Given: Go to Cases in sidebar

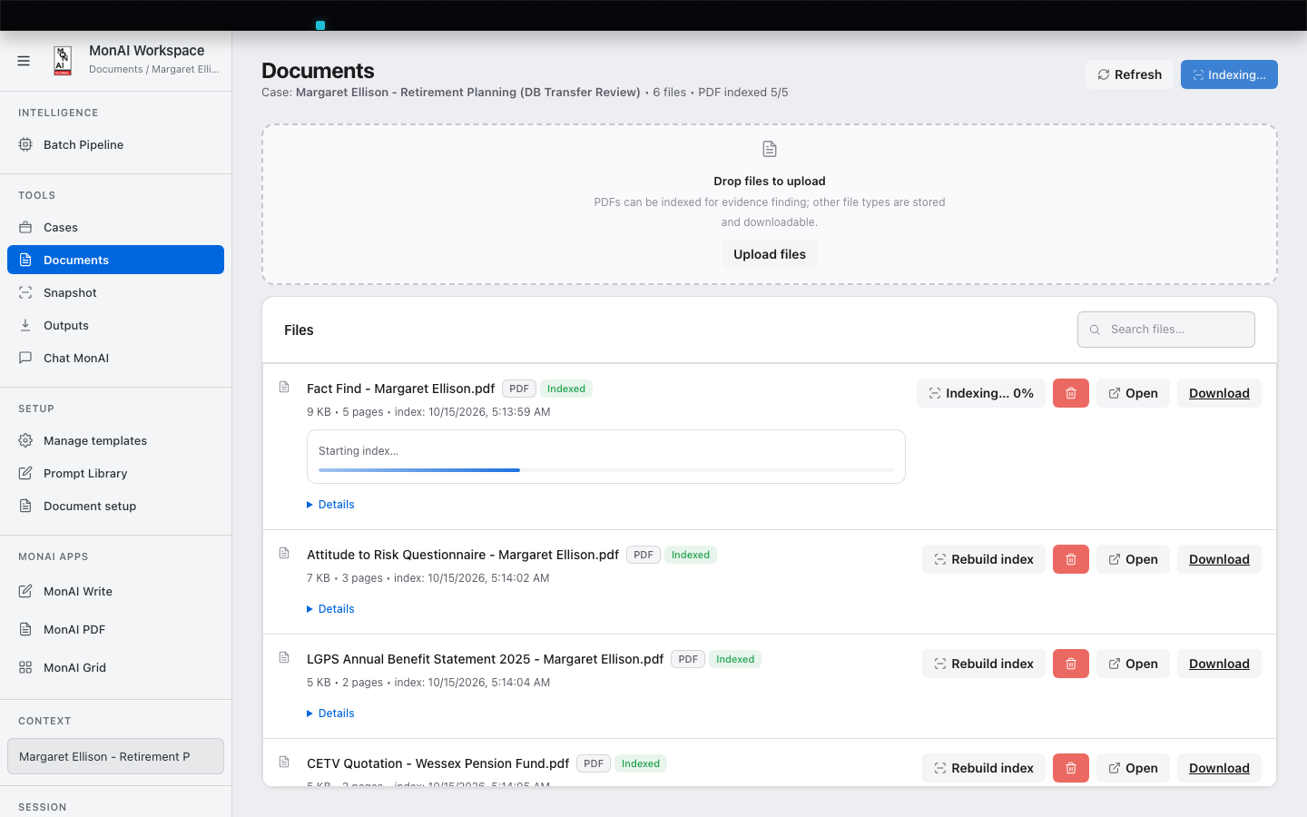Looking at the screenshot, I should coord(115,227).
